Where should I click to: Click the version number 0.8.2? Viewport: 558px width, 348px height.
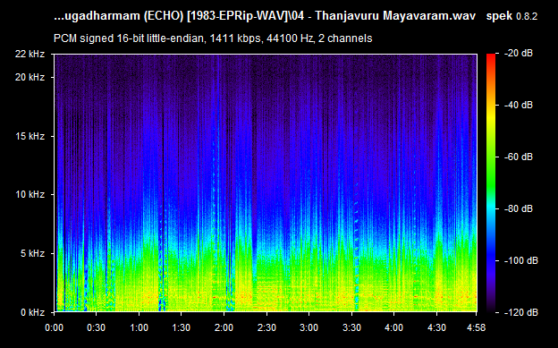(527, 16)
